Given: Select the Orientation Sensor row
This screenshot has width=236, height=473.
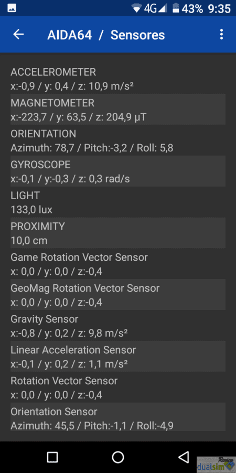Looking at the screenshot, I should (118, 418).
